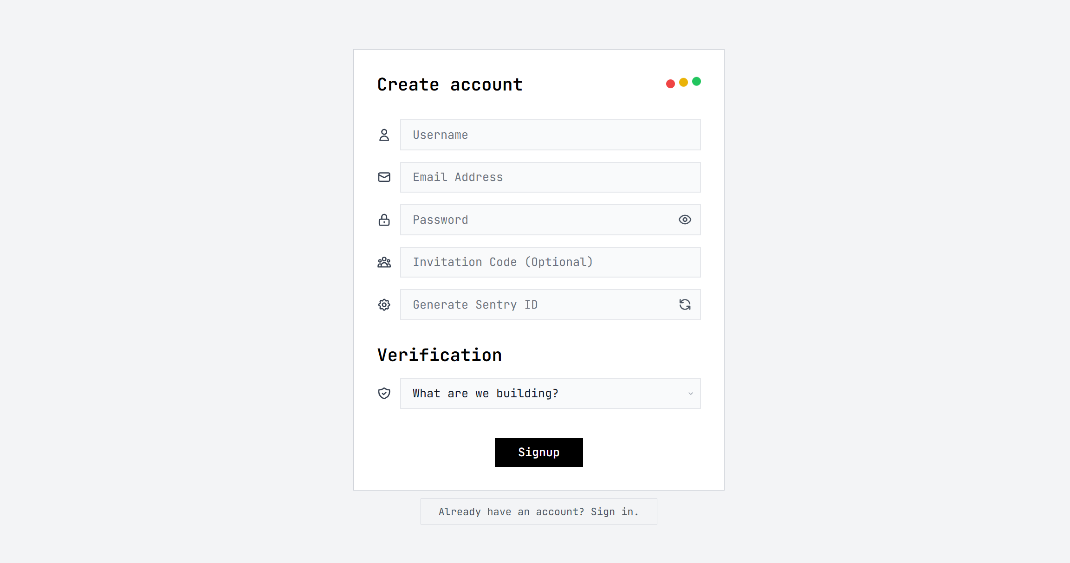Focus the Username input field
The width and height of the screenshot is (1070, 563).
[x=550, y=135]
